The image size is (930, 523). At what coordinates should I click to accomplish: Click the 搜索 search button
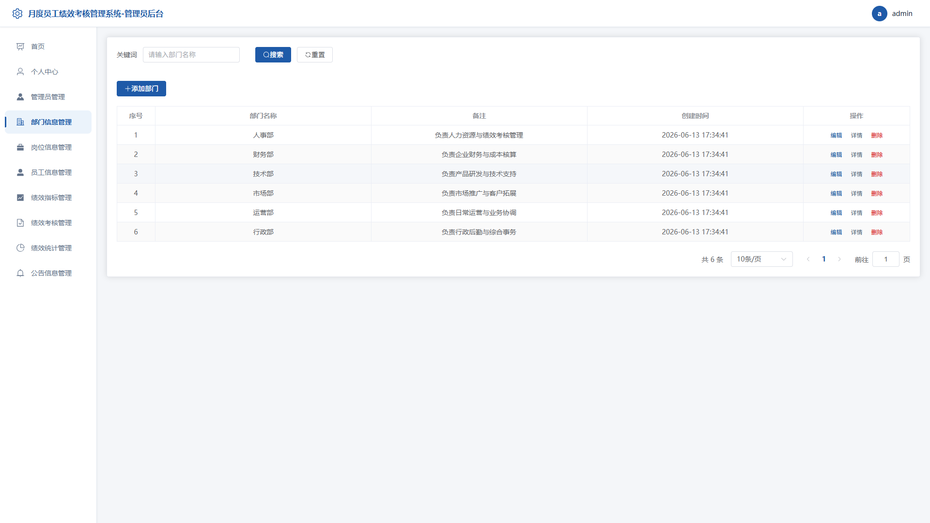click(x=273, y=55)
